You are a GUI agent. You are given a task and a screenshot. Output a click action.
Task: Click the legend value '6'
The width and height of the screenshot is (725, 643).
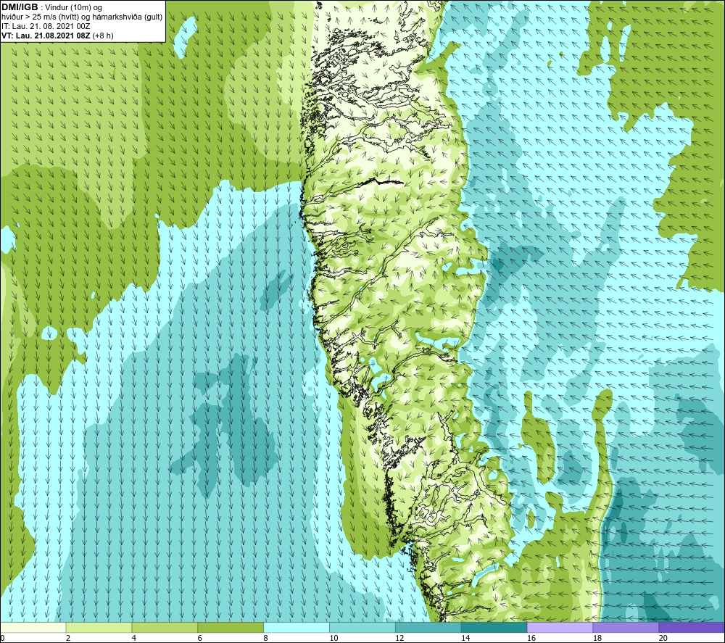200,638
